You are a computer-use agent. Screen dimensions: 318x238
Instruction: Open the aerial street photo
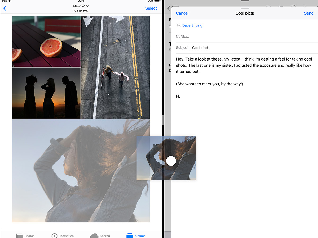coord(116,67)
